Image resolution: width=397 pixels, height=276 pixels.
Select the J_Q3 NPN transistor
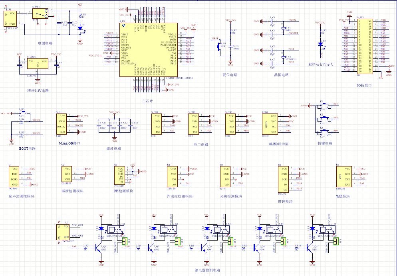pos(204,248)
